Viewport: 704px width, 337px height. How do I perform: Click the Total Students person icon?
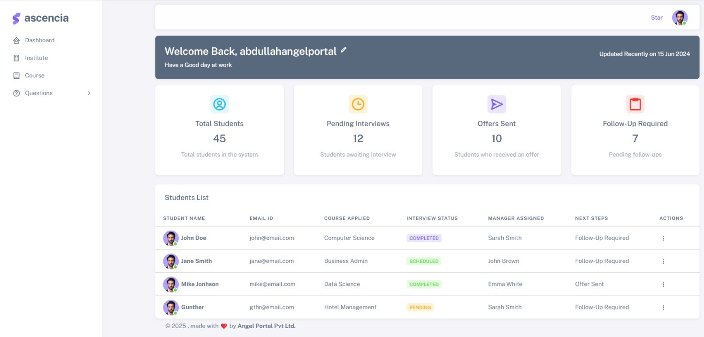(219, 104)
